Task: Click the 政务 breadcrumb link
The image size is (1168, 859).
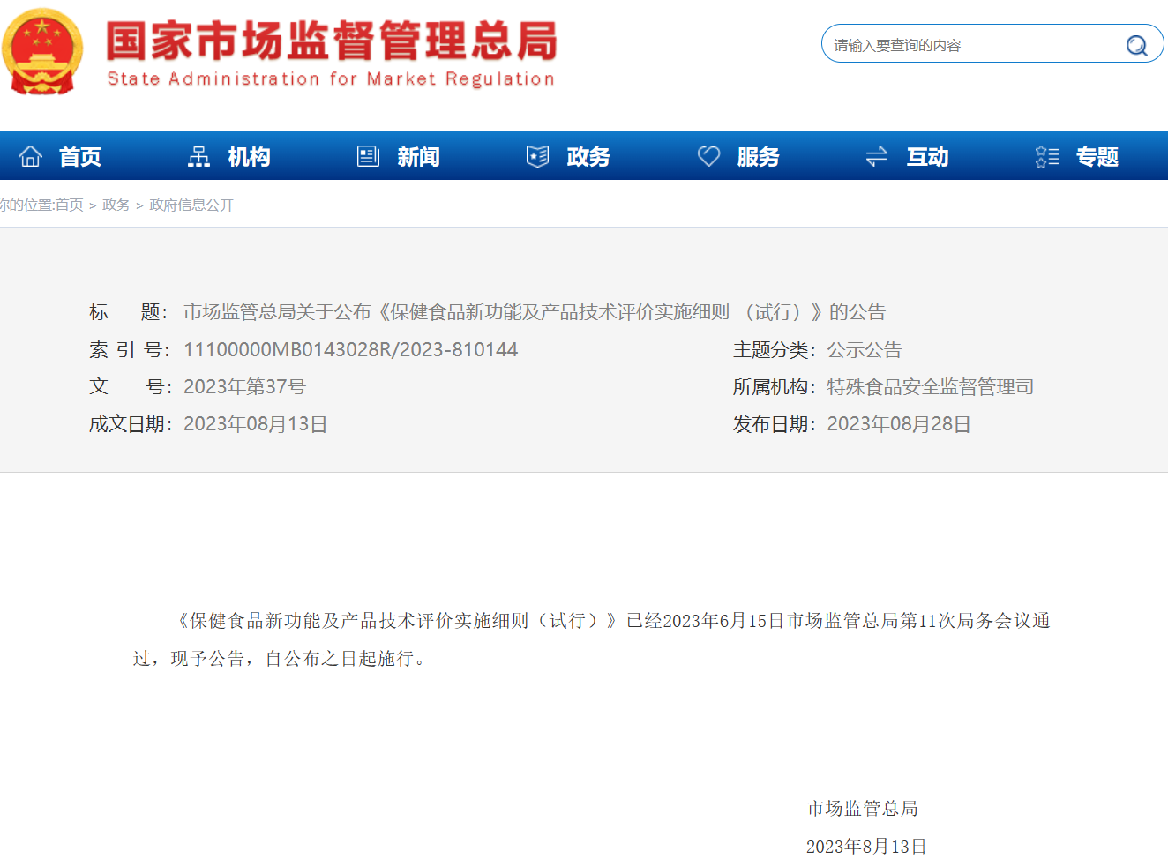Action: [116, 205]
